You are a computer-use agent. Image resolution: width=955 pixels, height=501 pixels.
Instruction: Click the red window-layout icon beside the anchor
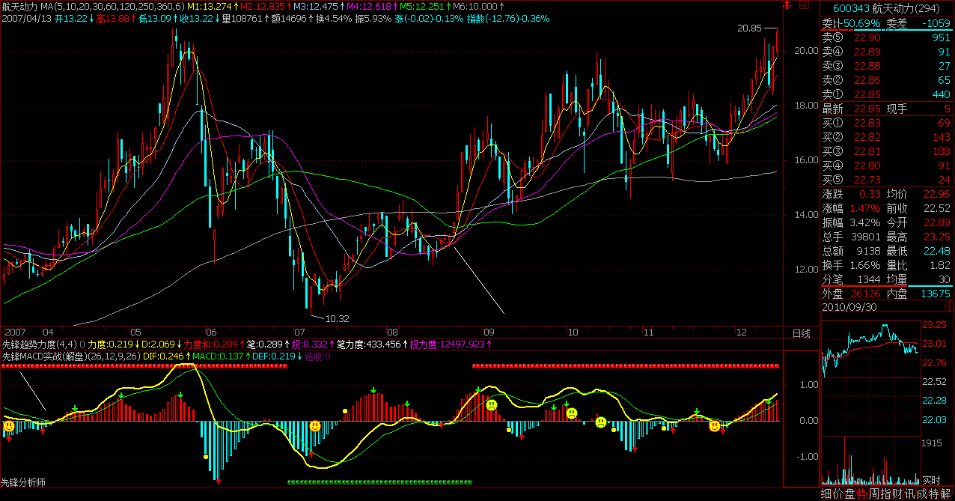[x=804, y=5]
